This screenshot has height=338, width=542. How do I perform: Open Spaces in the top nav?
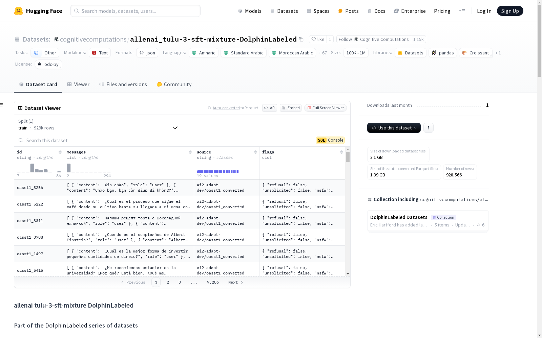318,11
